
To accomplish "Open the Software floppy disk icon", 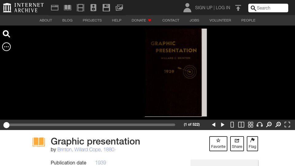I will click(x=106, y=8).
